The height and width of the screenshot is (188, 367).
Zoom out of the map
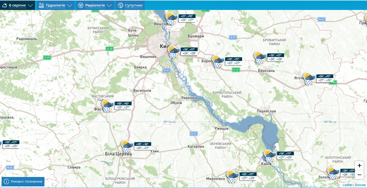point(359,175)
